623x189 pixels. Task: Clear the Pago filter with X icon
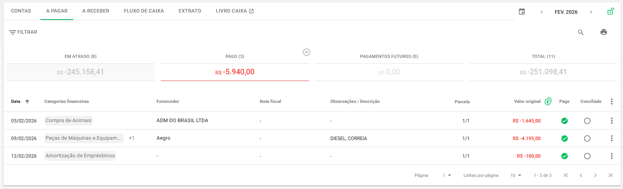click(x=306, y=52)
